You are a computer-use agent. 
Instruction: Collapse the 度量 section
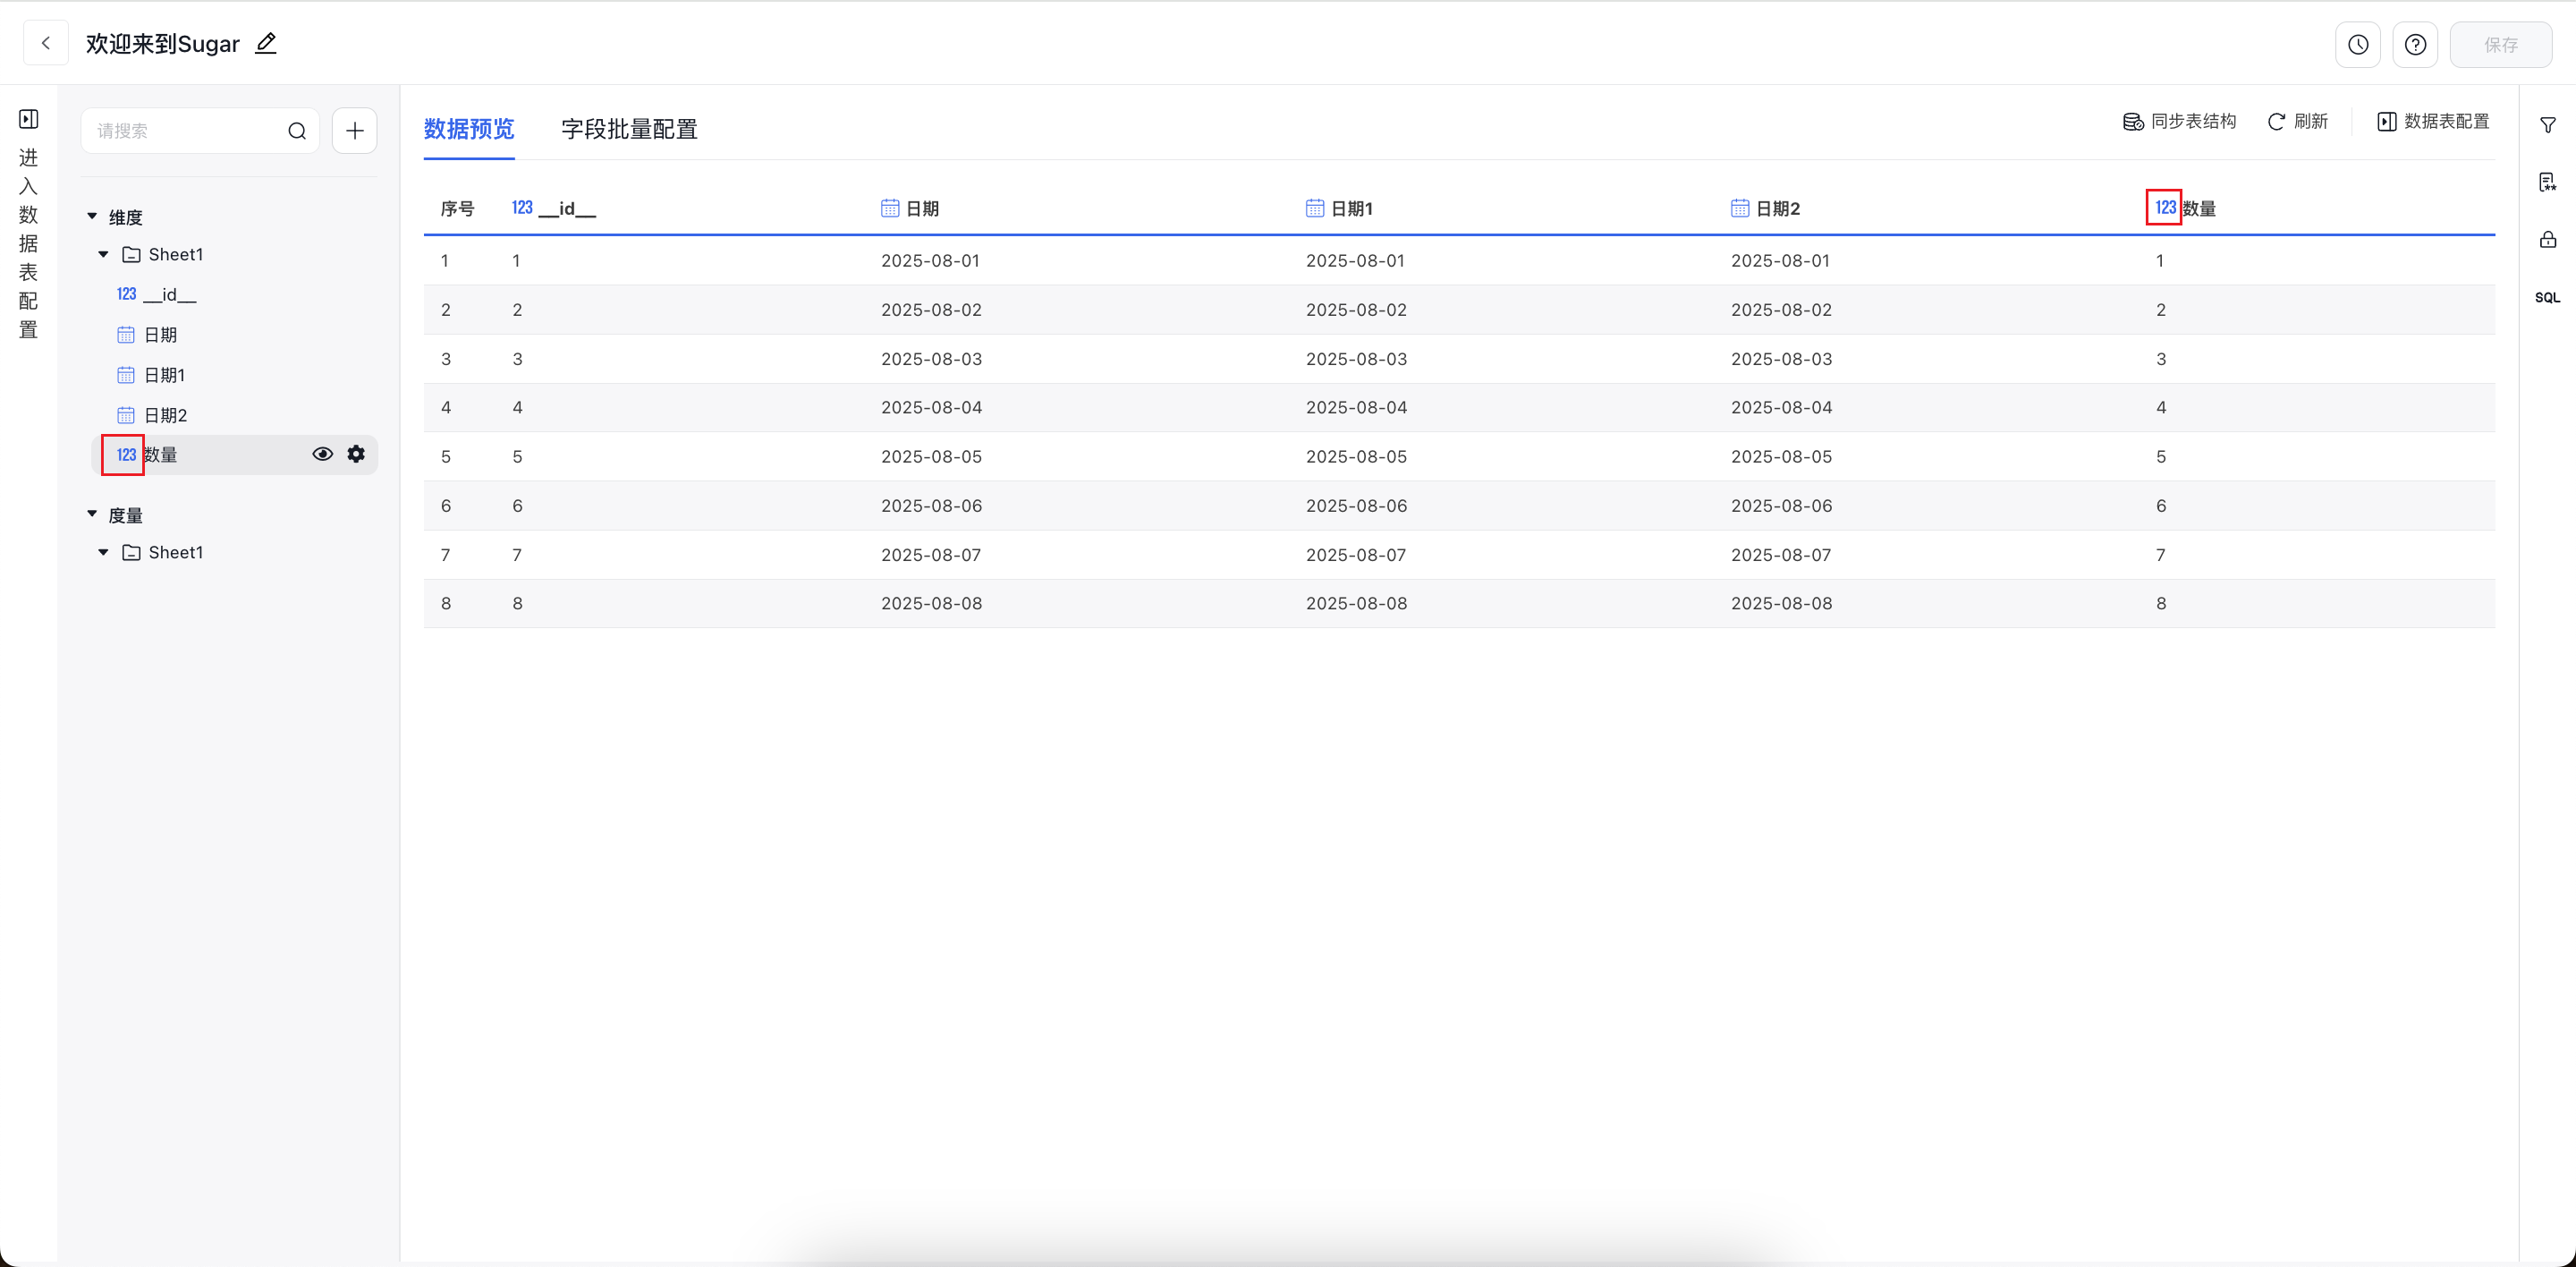92,514
